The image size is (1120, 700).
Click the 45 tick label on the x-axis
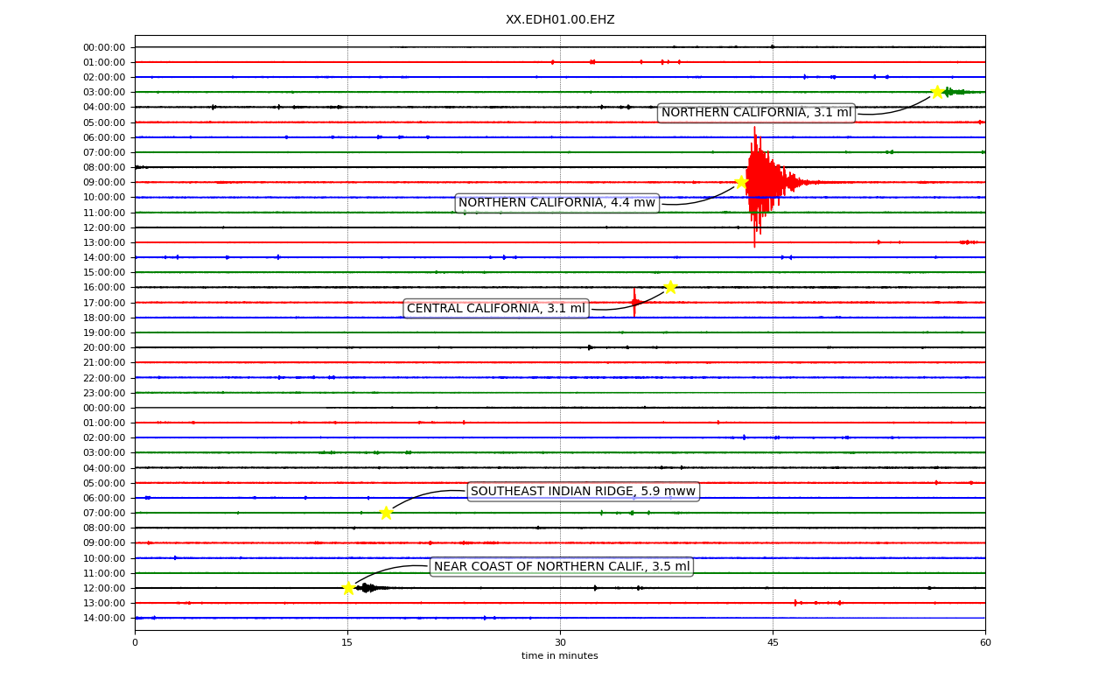pyautogui.click(x=773, y=642)
